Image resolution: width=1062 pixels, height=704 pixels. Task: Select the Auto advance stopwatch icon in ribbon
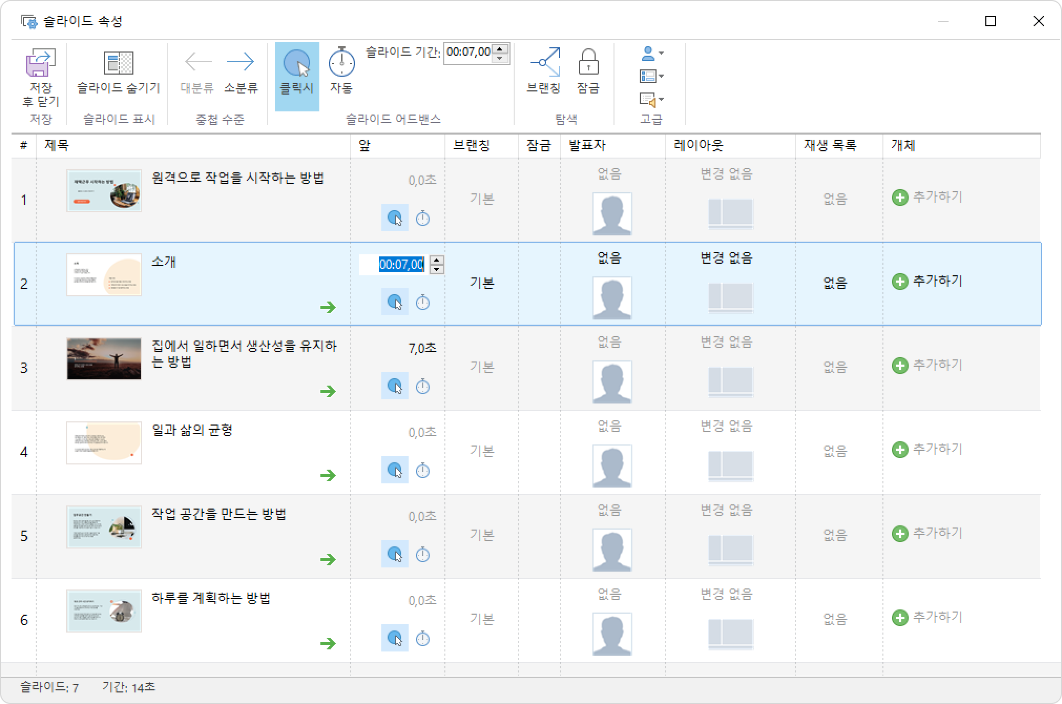tap(341, 63)
